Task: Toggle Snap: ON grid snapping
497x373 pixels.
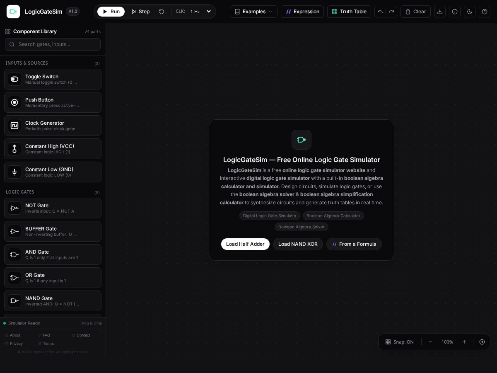Action: pyautogui.click(x=399, y=342)
